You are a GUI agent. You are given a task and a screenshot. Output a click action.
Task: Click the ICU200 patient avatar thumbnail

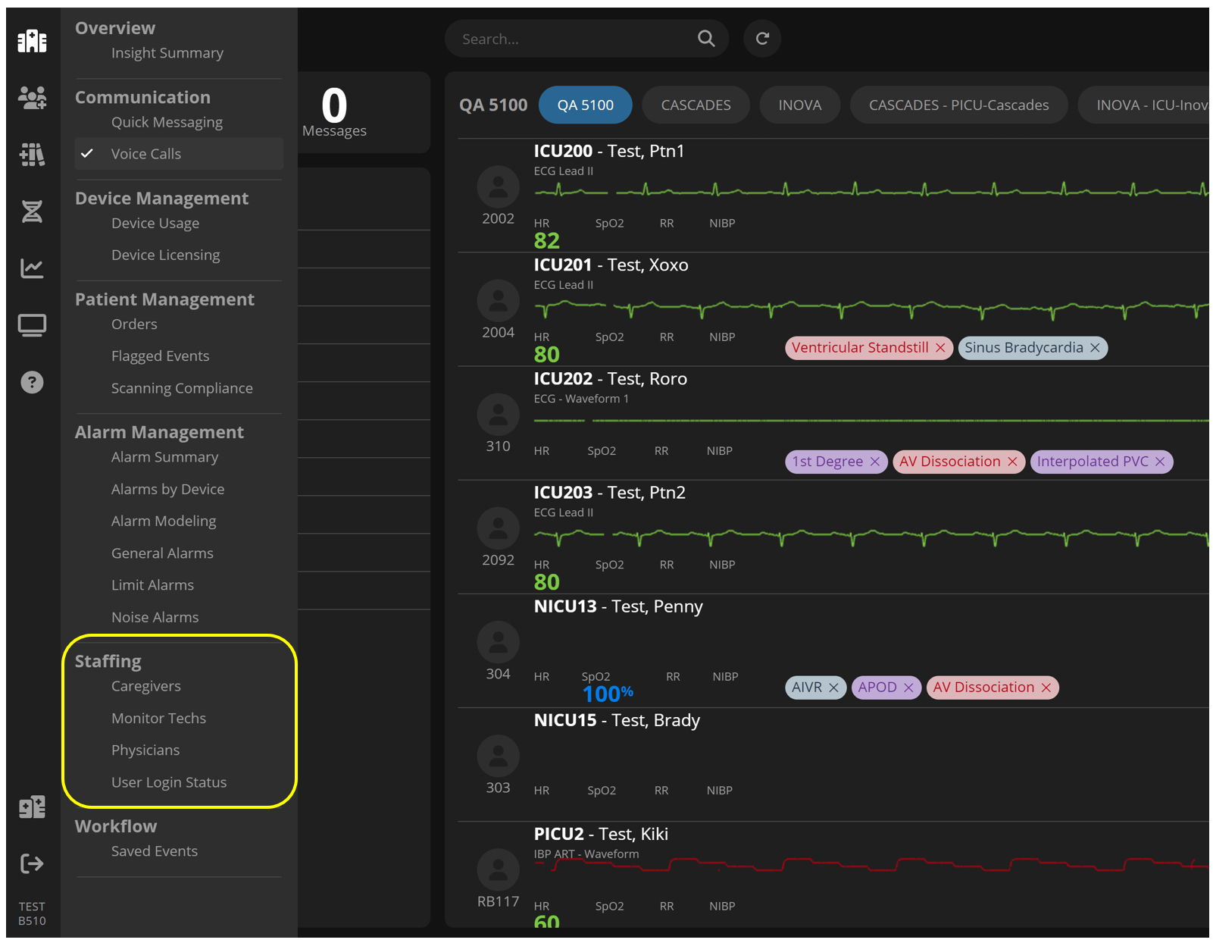point(498,186)
